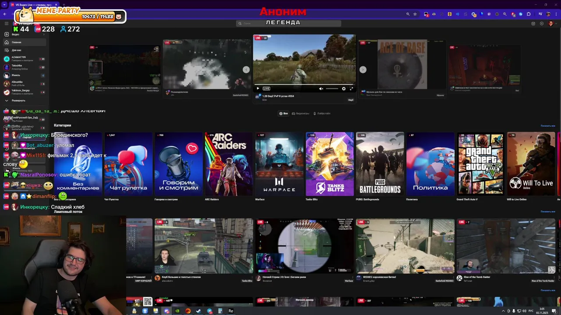Open the Ace of Base music stream

[x=402, y=65]
